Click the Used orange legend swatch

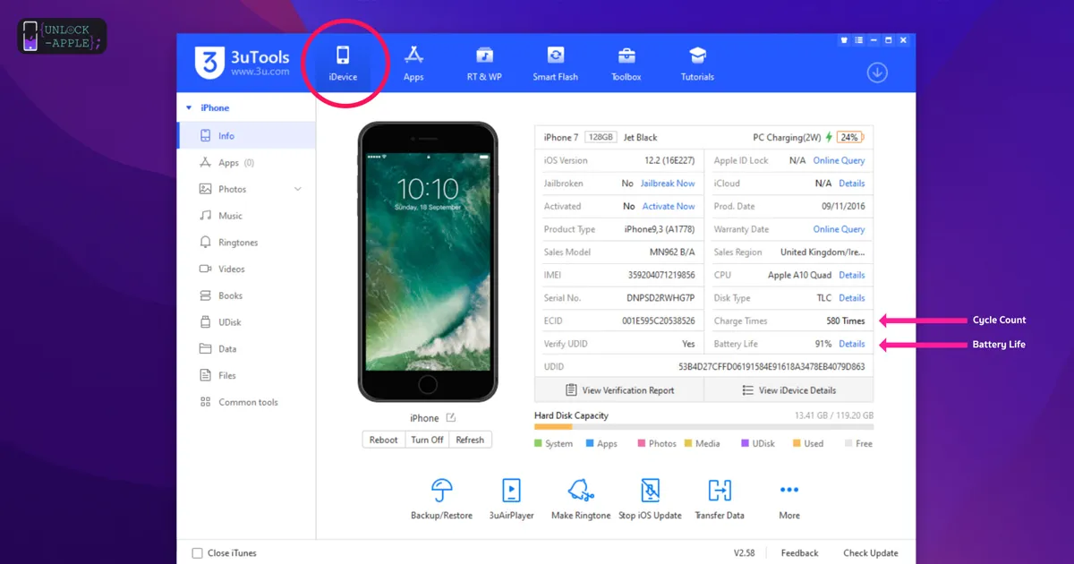pyautogui.click(x=797, y=443)
